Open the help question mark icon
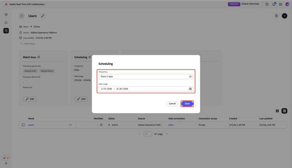The width and height of the screenshot is (292, 168). [x=267, y=4]
